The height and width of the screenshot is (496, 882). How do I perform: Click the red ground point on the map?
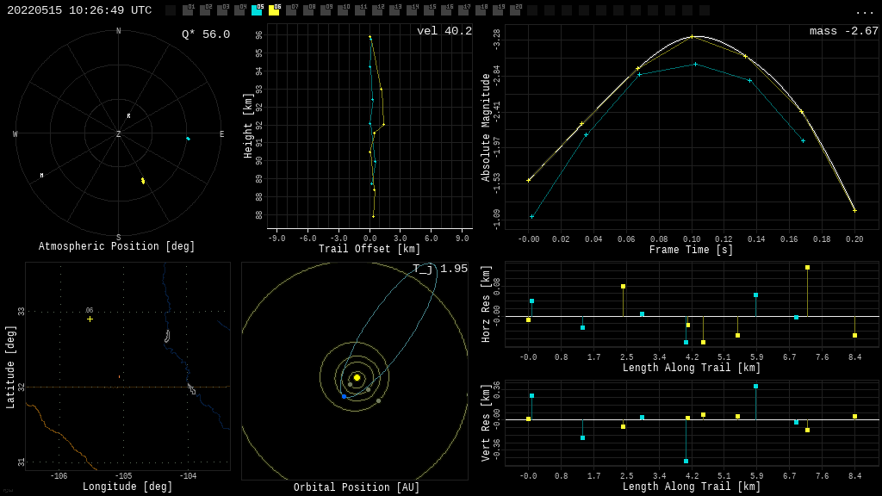(119, 376)
